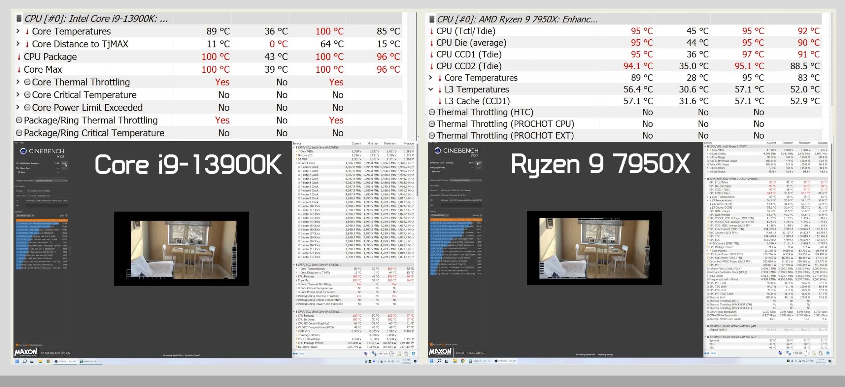
Task: Open network/remote icon in Ryzen HWiNFO toolbar
Action: point(789,353)
